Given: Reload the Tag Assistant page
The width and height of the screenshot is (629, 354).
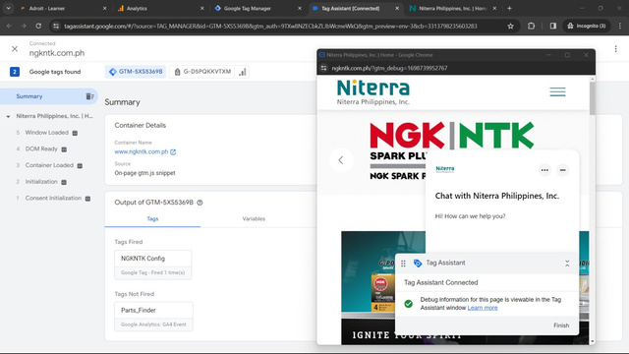Looking at the screenshot, I should (38, 27).
